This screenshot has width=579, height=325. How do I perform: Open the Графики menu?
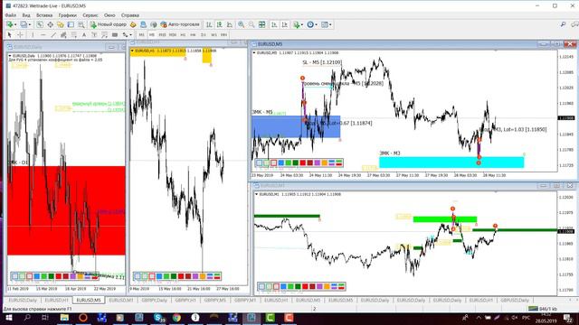pos(68,15)
